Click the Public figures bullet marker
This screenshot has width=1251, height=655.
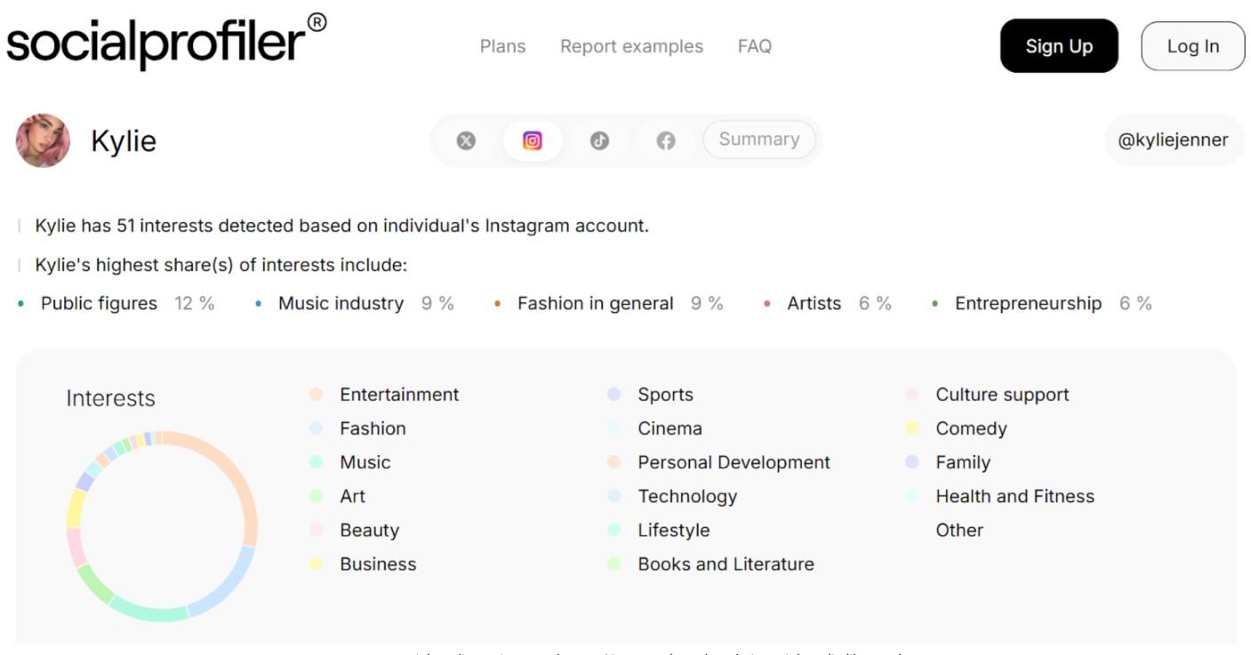(x=22, y=303)
